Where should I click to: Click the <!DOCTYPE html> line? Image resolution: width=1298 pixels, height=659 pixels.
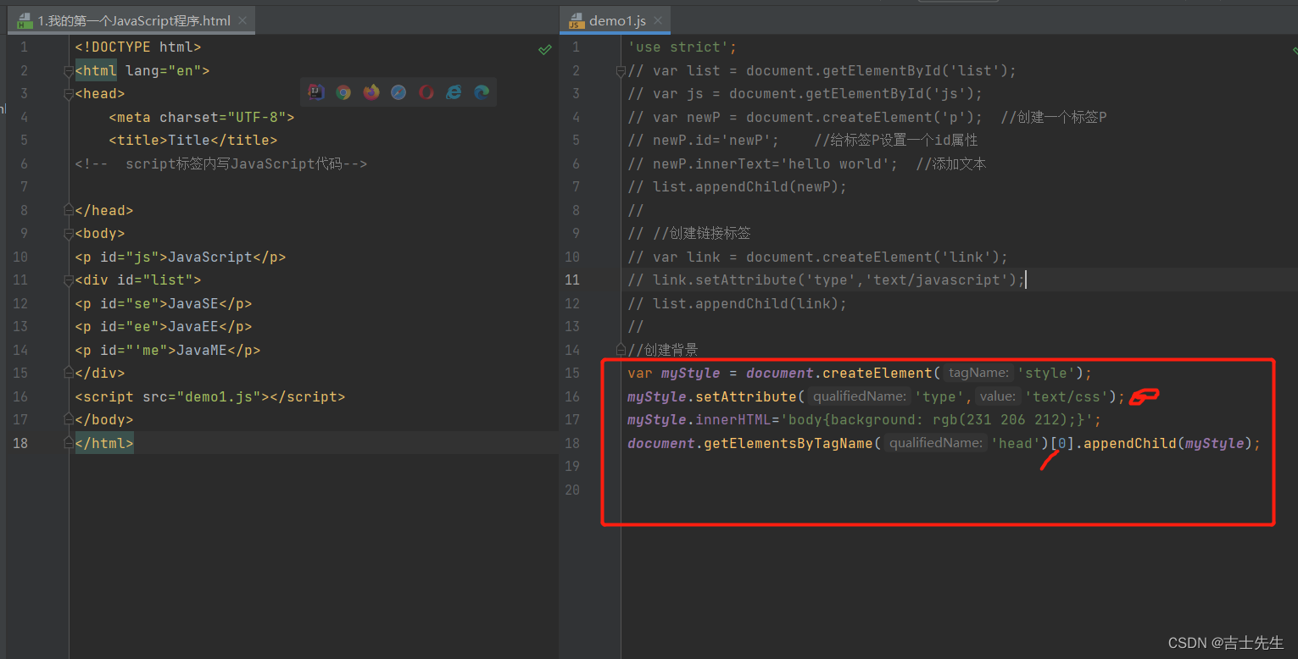coord(138,47)
